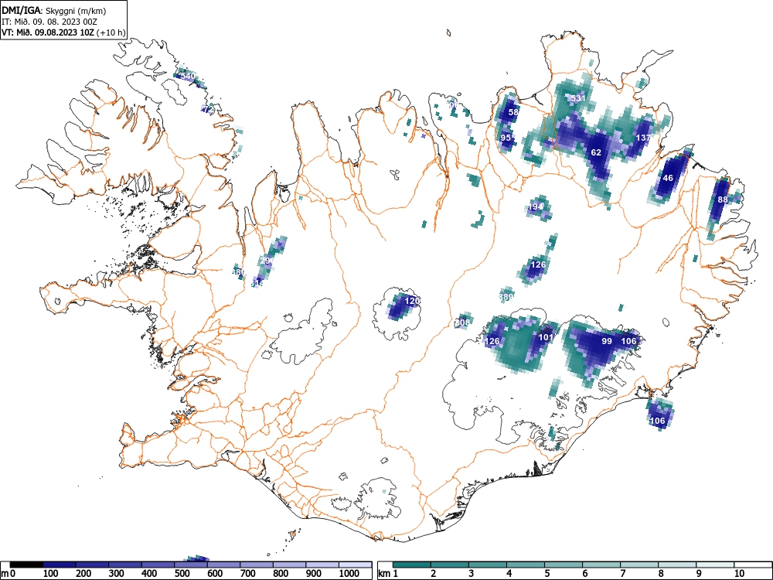Image resolution: width=773 pixels, height=580 pixels.
Task: Click the 'VT: Mið. 09.08.2023 10Z (+10 h)' line
Action: pyautogui.click(x=63, y=32)
